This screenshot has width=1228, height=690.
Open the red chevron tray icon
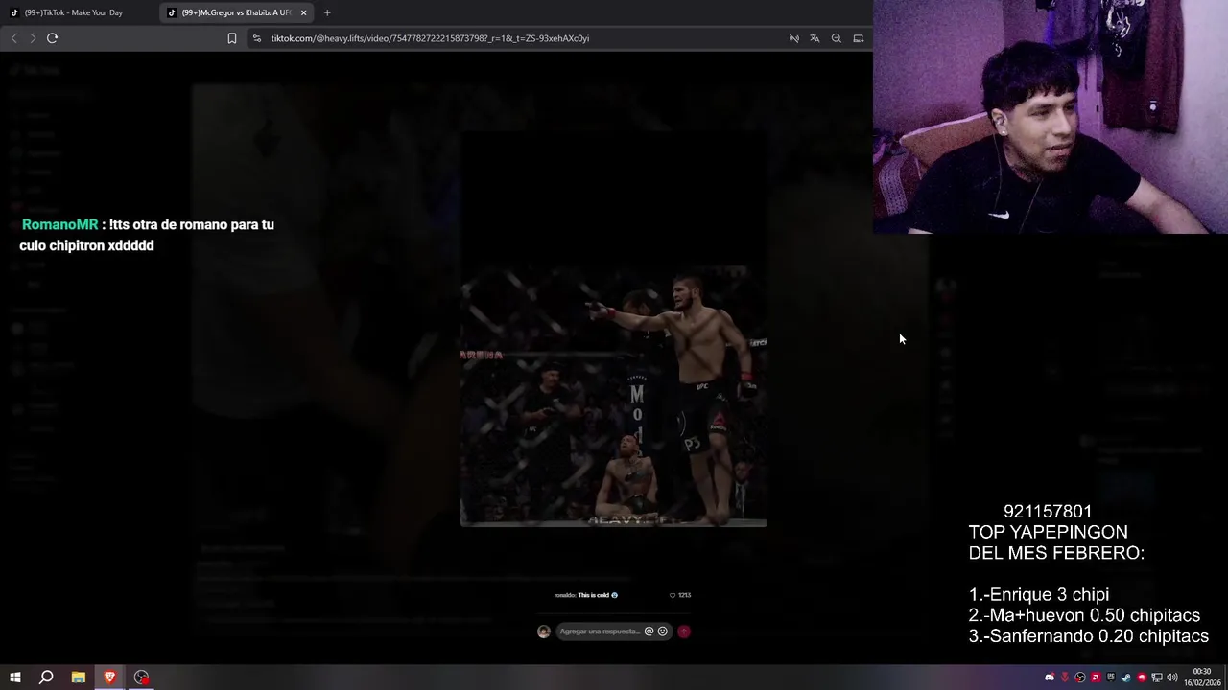point(1065,678)
